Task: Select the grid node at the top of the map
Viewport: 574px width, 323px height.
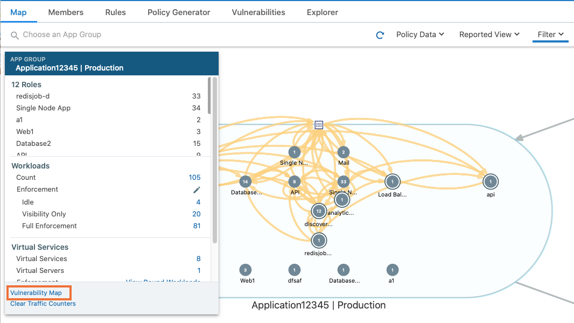Action: (319, 125)
